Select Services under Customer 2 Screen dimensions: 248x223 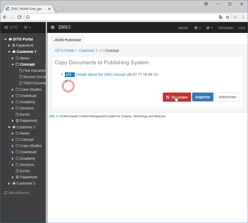(x=27, y=165)
